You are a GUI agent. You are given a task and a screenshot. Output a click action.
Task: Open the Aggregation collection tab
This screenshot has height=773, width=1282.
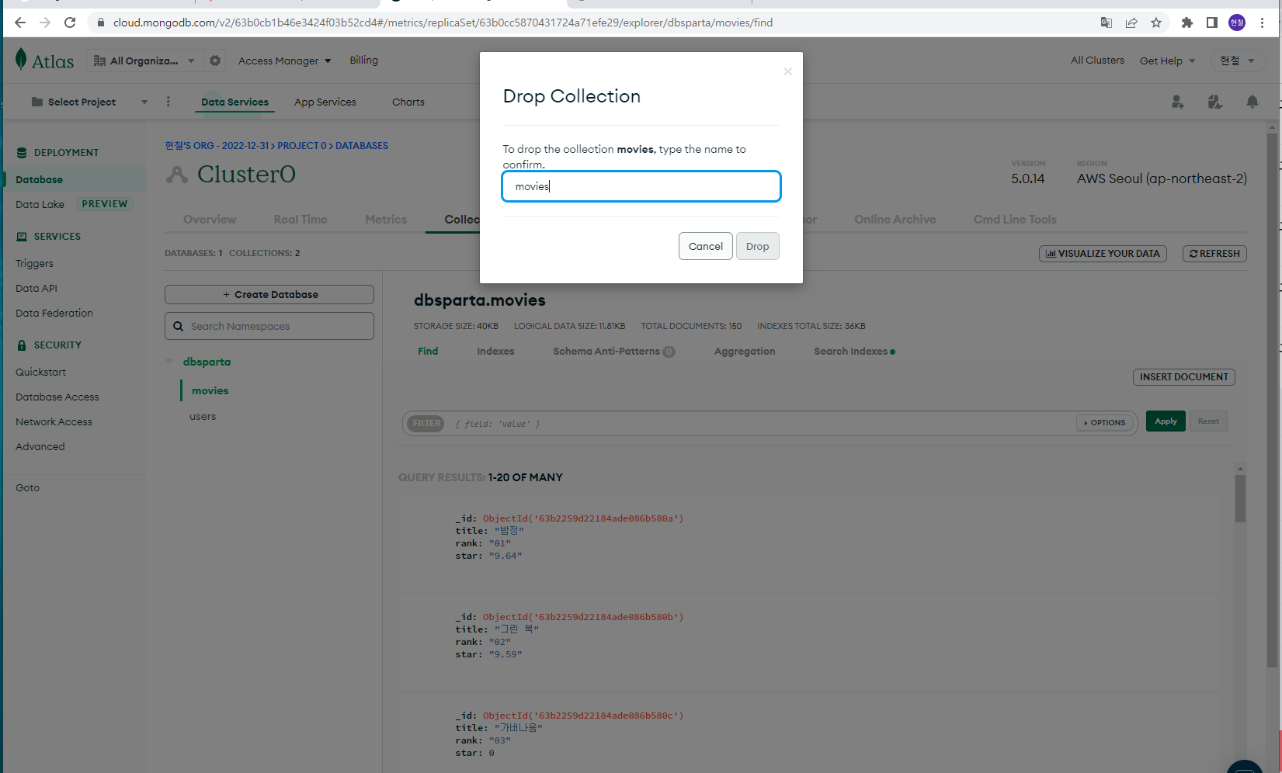tap(745, 352)
